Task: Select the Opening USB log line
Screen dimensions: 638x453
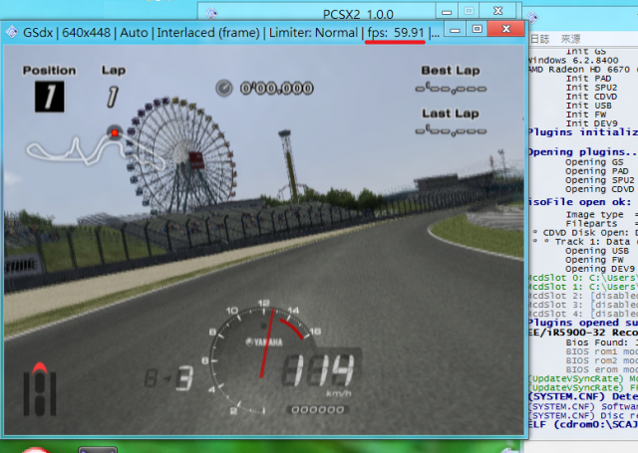Action: tap(597, 251)
